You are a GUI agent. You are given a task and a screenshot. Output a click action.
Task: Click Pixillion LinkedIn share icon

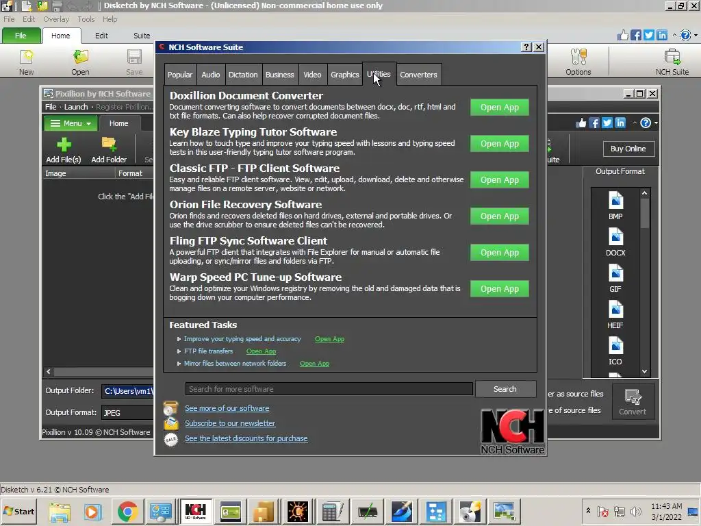(x=620, y=123)
